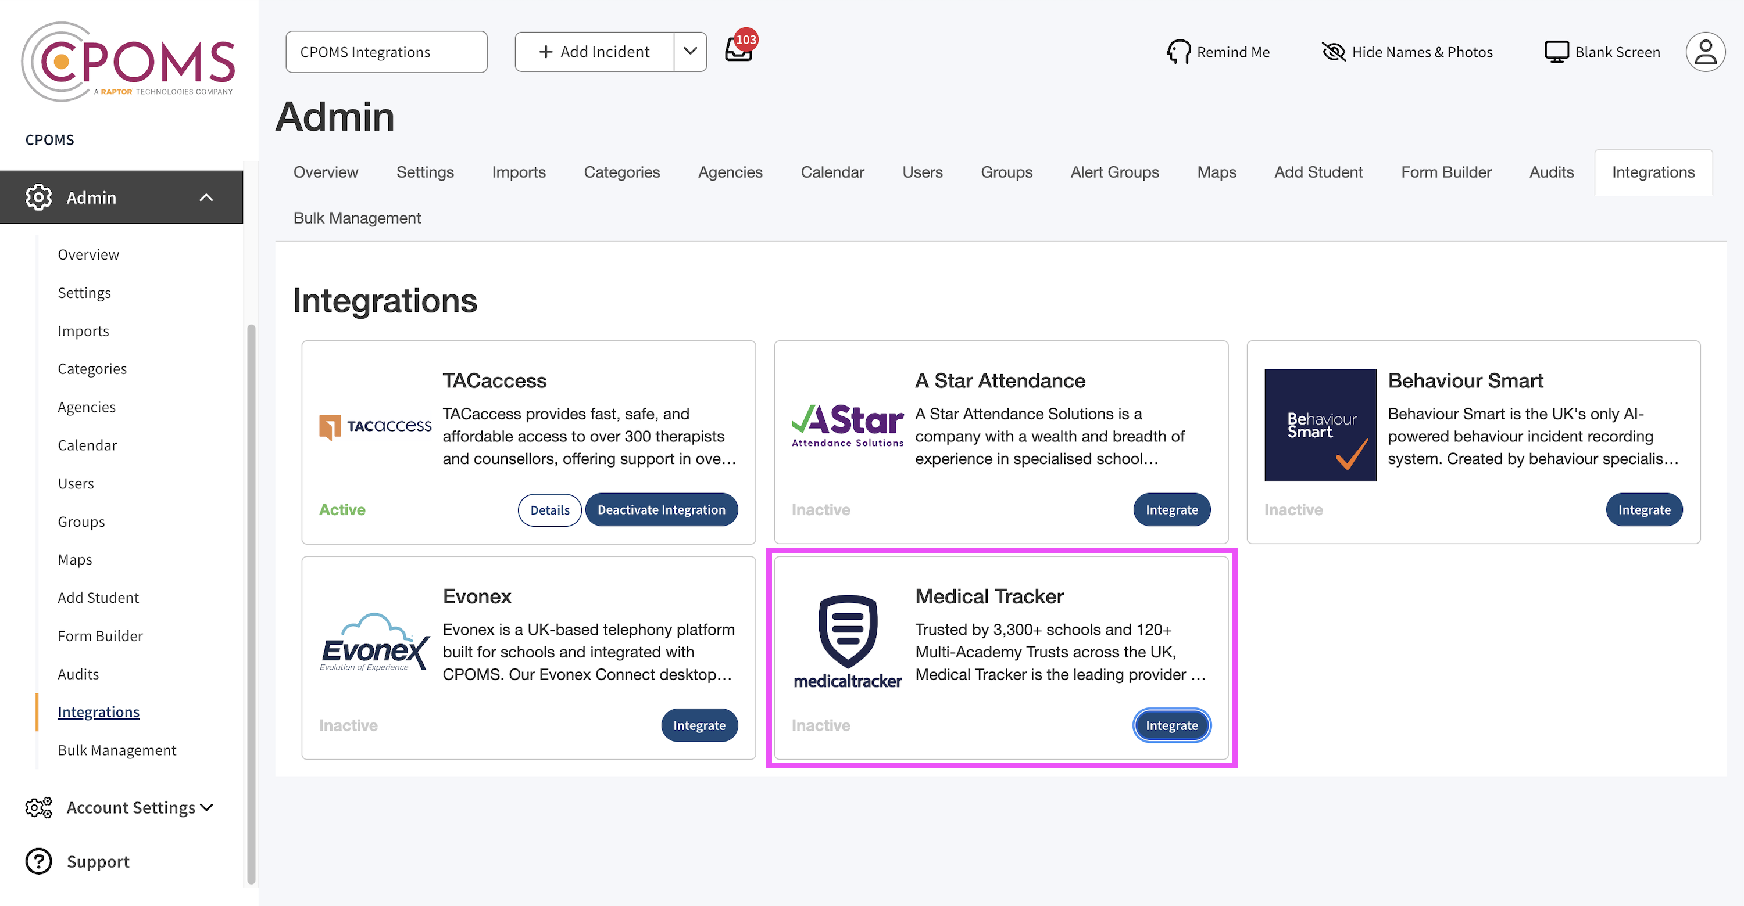Click the CPOMS label under logo
The height and width of the screenshot is (906, 1744).
point(49,140)
